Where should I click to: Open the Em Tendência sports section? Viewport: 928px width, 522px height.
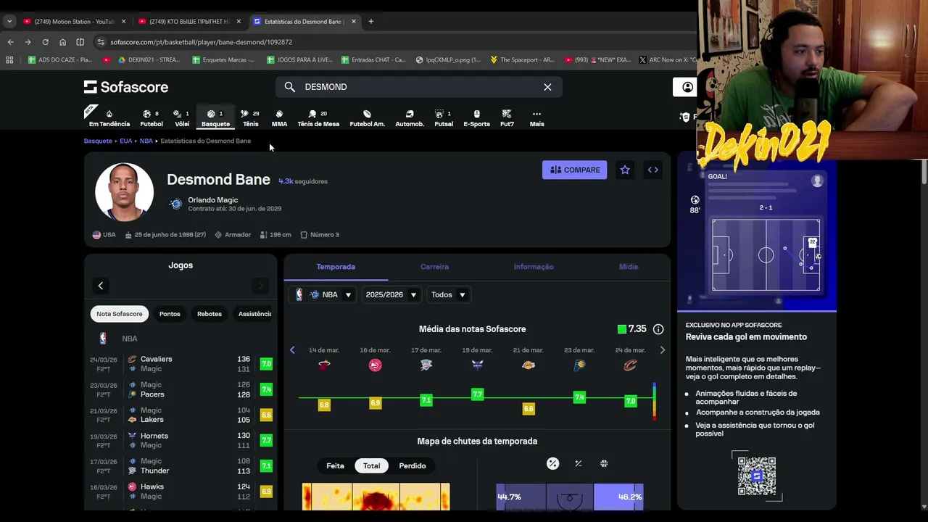coord(109,117)
